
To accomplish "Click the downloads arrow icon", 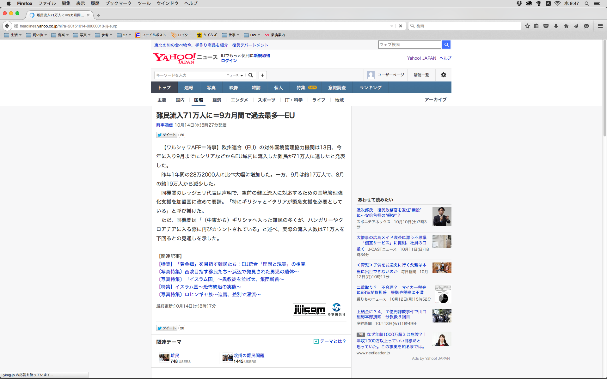I will tap(556, 26).
